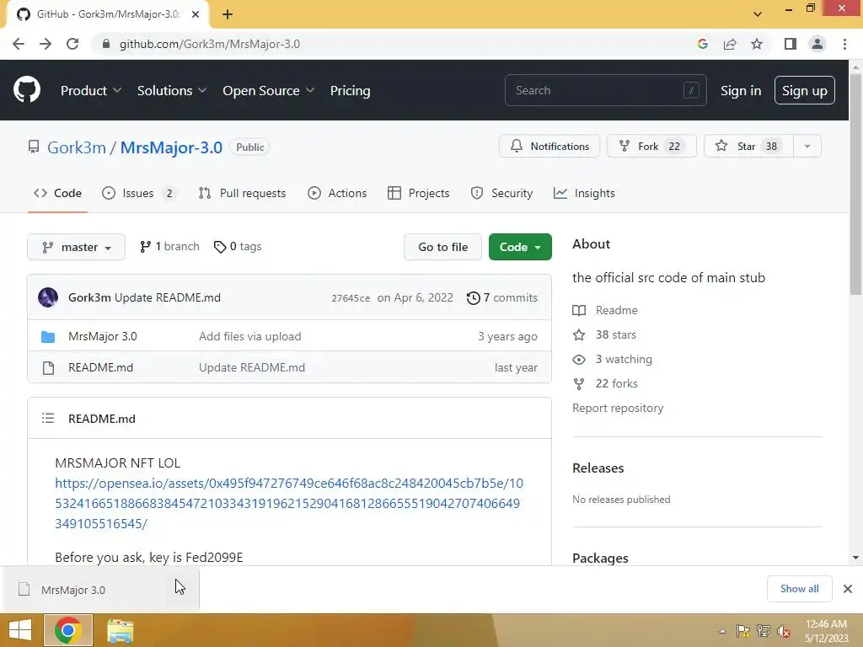Focus the GitHub search field
Viewport: 863px width, 647px height.
pyautogui.click(x=605, y=90)
